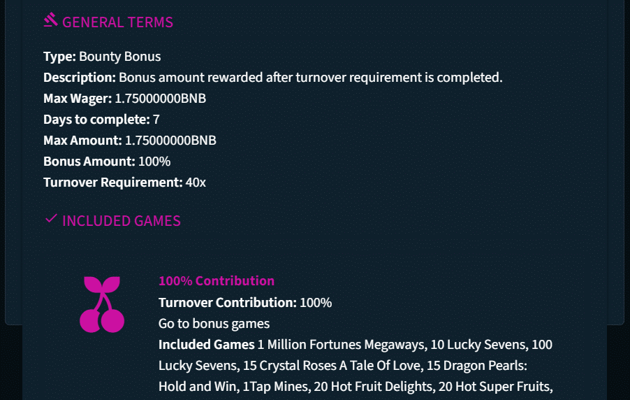Select the INCLUDED GAMES heading

coord(122,221)
